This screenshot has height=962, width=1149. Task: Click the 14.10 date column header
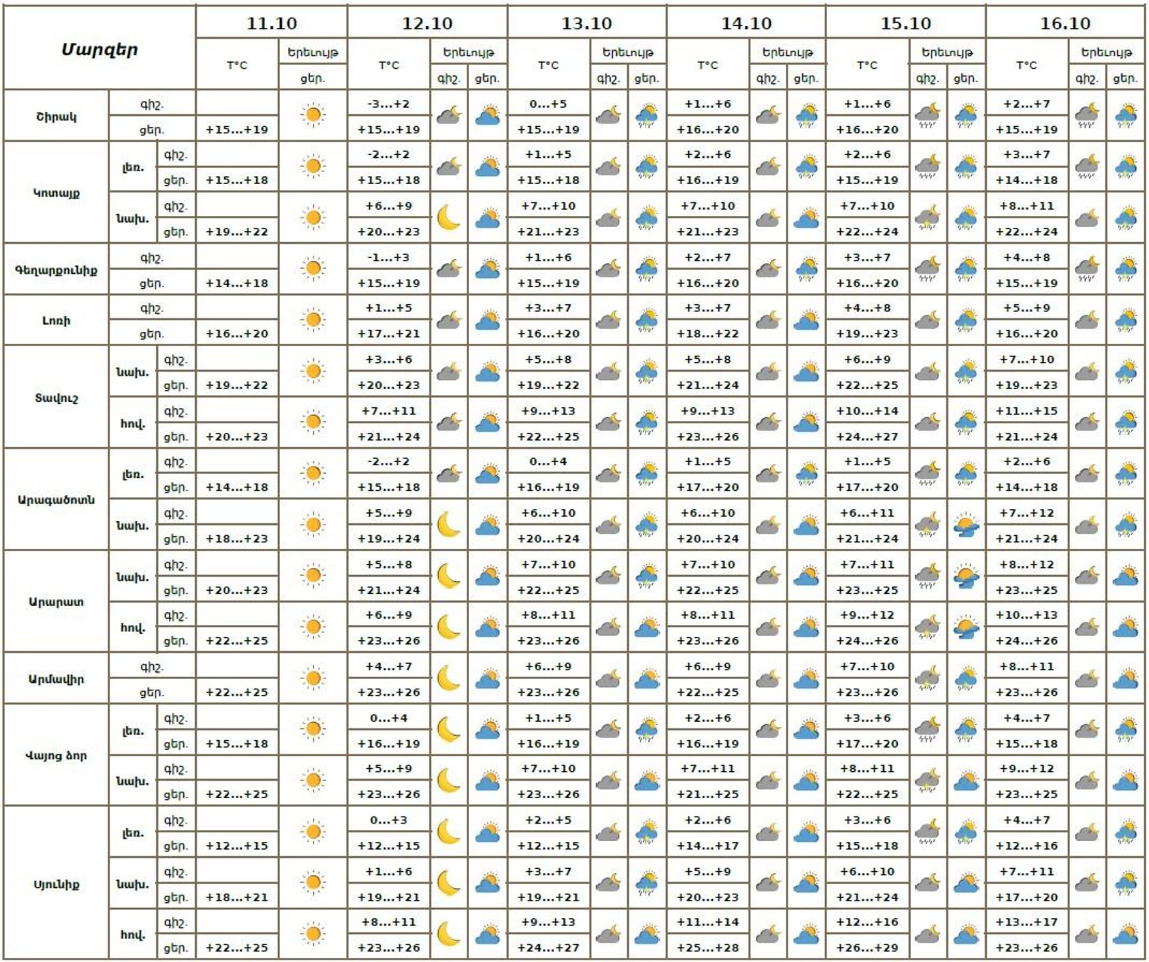[746, 23]
